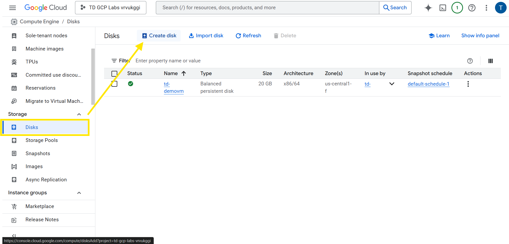Open Storage Pools in the sidebar
The width and height of the screenshot is (509, 244).
pos(41,140)
